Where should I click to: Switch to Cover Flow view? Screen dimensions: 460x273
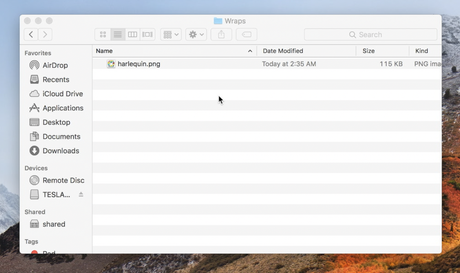[147, 35]
